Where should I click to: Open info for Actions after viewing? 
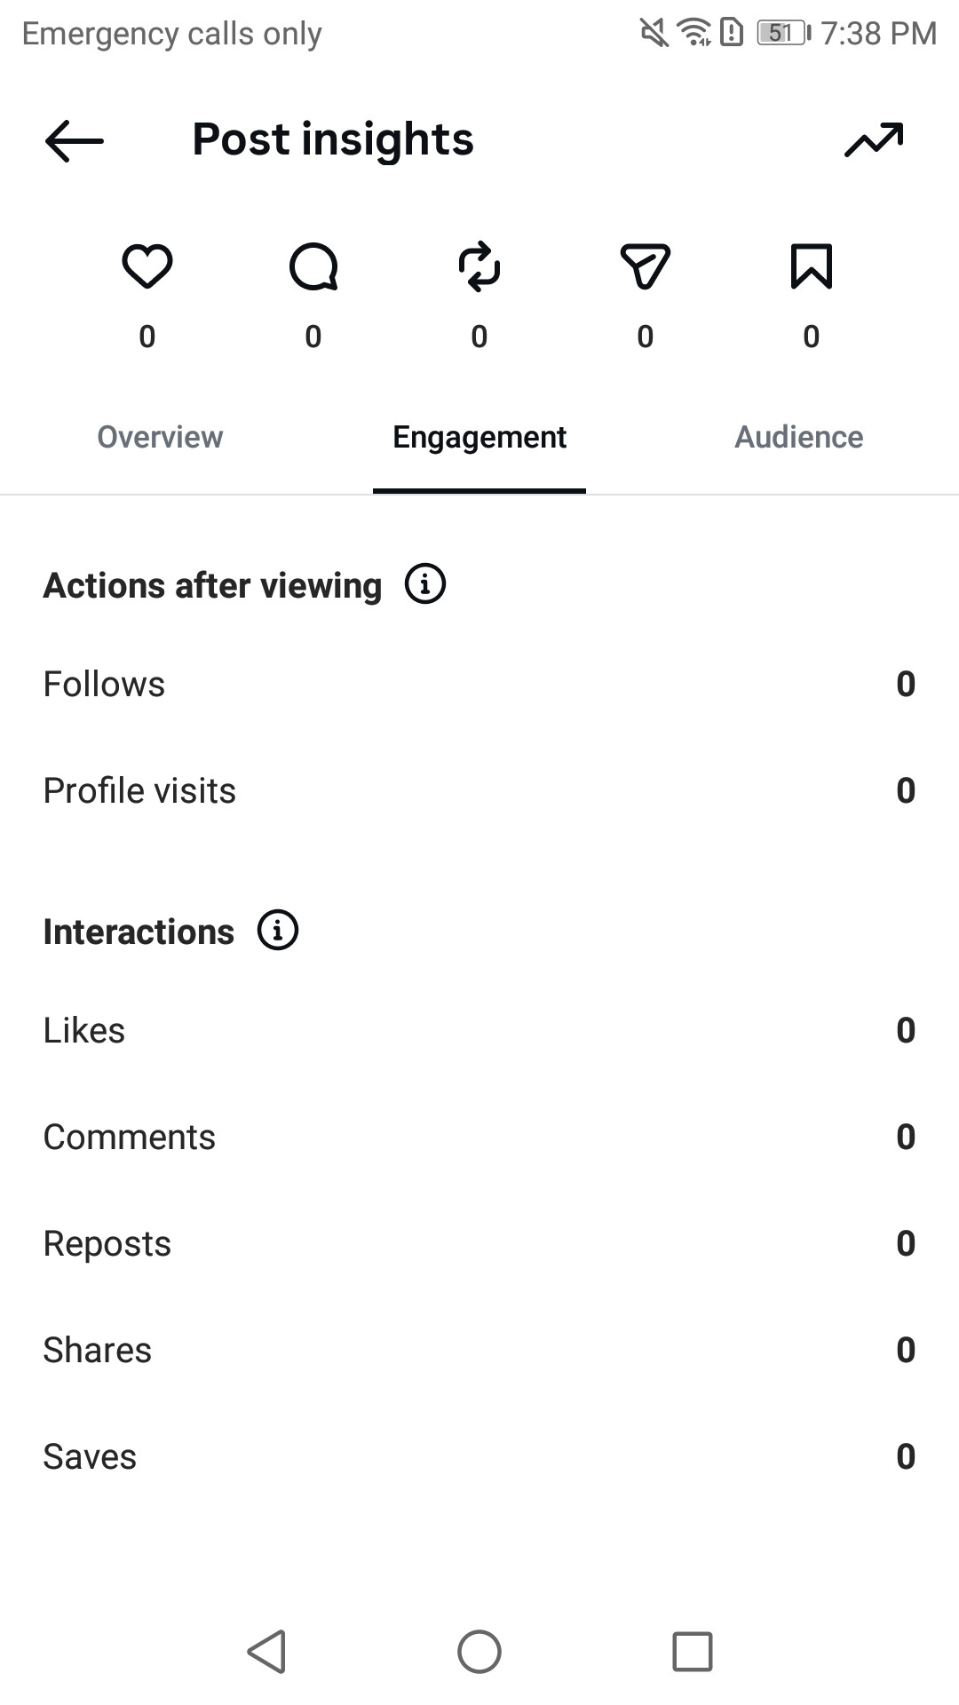425,584
